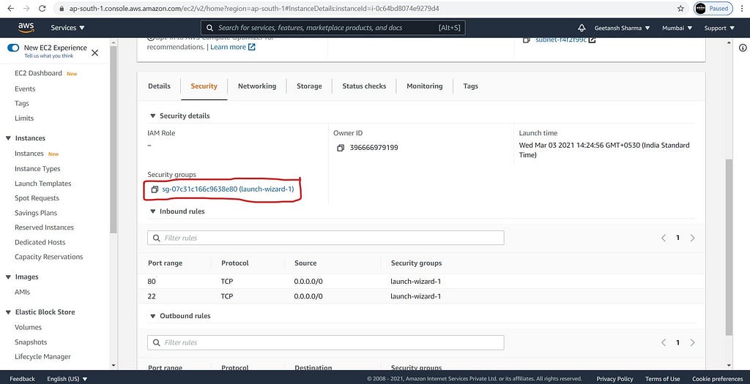The height and width of the screenshot is (384, 750).
Task: Open Reserved Instances in the sidebar
Action: pyautogui.click(x=44, y=227)
